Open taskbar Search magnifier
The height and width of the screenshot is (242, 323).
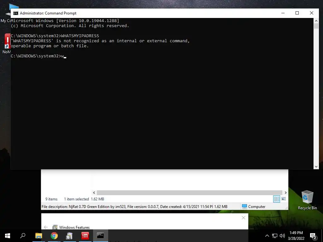coord(23,235)
